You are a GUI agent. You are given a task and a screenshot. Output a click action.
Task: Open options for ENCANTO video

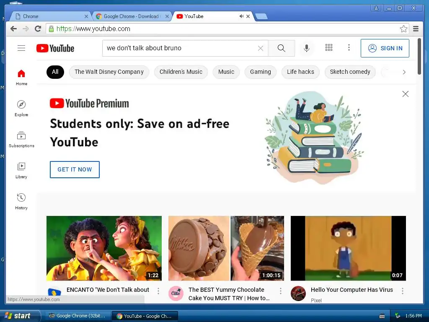(158, 291)
